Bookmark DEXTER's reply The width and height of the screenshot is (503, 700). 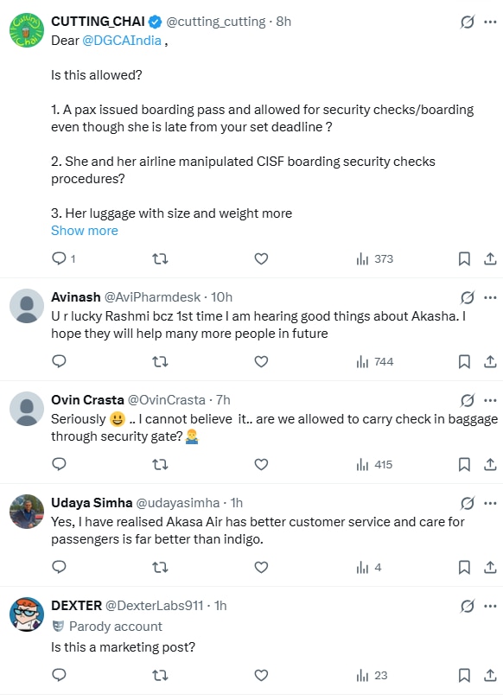[464, 675]
